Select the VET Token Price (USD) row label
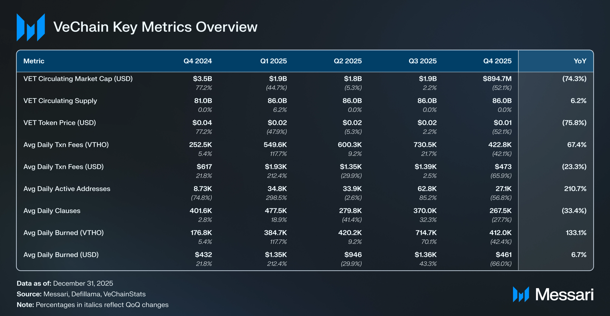The height and width of the screenshot is (316, 610). click(x=60, y=123)
